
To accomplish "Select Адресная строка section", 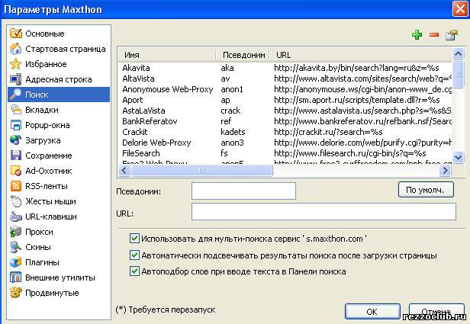I will (x=59, y=79).
